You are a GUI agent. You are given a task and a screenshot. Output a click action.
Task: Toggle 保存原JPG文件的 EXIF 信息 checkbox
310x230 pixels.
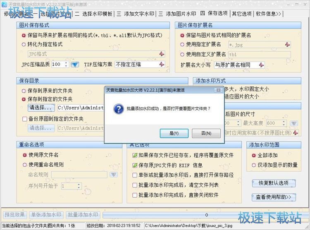click(x=135, y=165)
